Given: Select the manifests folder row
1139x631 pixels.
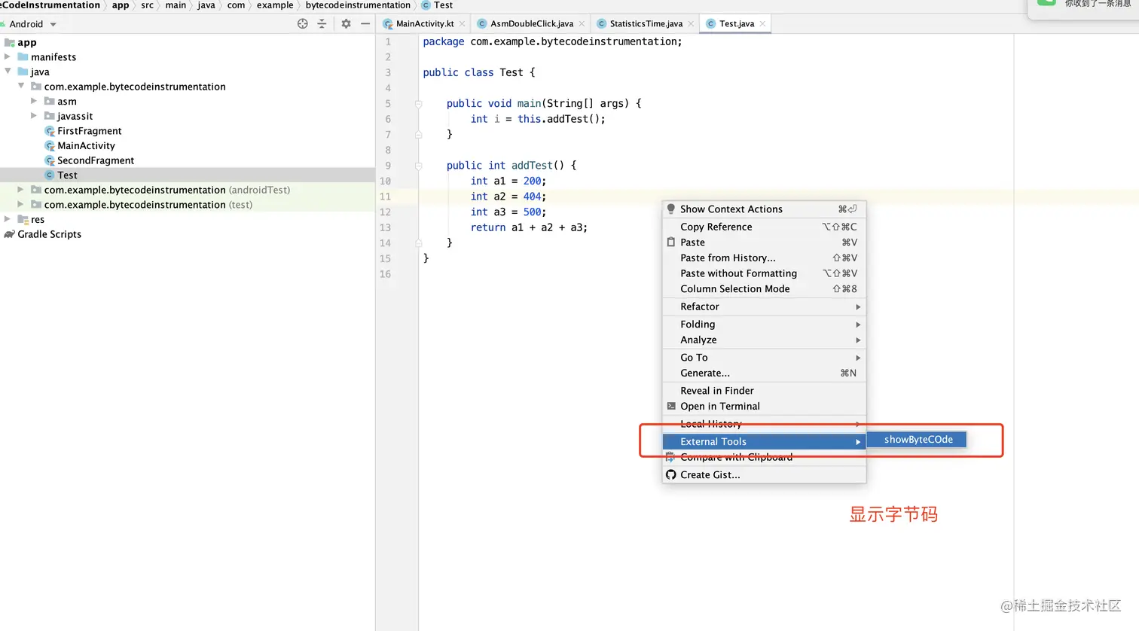Looking at the screenshot, I should click(188, 56).
